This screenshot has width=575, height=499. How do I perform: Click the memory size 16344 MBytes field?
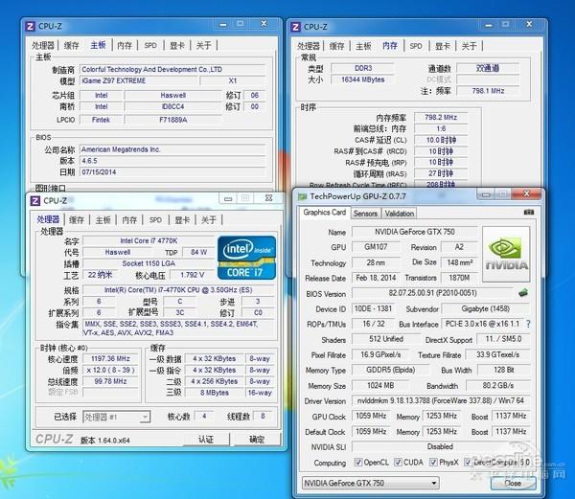click(362, 79)
